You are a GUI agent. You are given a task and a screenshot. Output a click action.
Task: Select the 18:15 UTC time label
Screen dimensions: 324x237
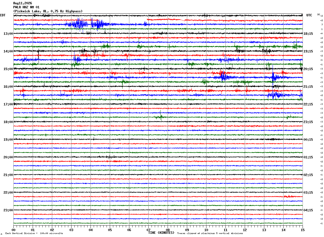point(308,34)
